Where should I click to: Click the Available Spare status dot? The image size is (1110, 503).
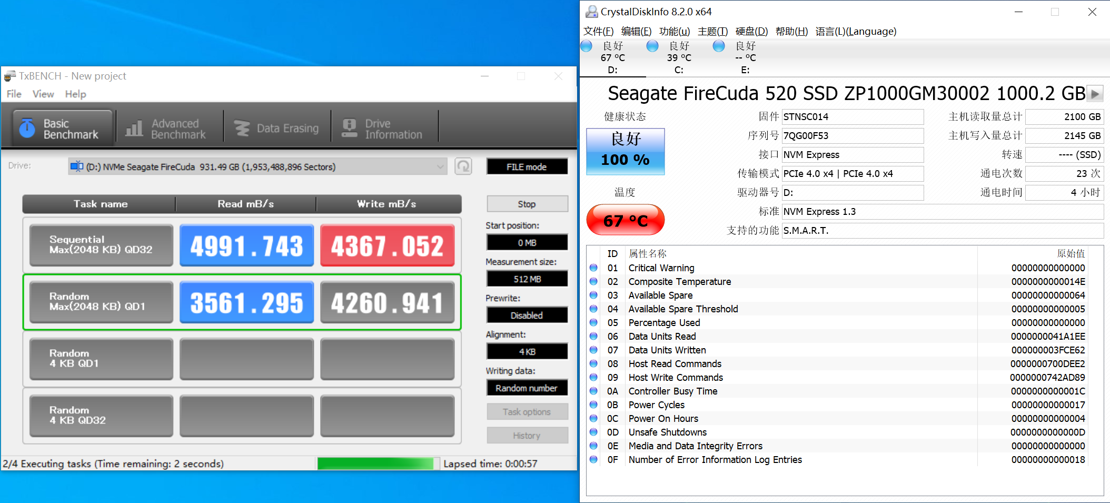point(593,295)
